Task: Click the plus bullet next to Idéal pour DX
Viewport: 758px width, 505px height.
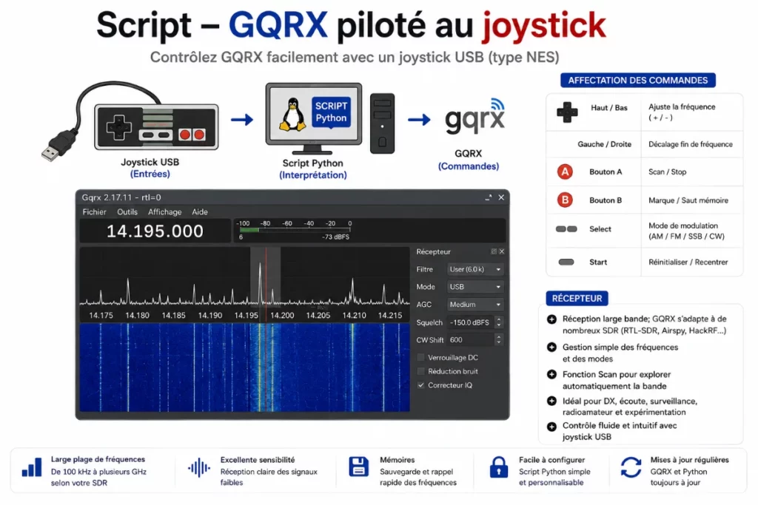Action: tap(551, 401)
